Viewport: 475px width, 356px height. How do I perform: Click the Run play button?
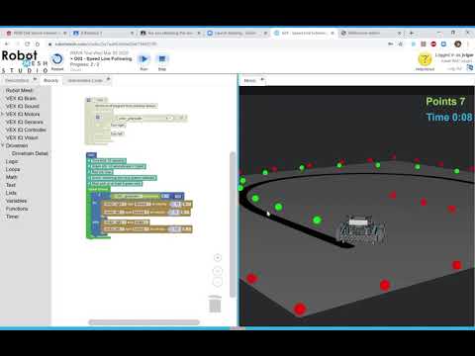[143, 59]
